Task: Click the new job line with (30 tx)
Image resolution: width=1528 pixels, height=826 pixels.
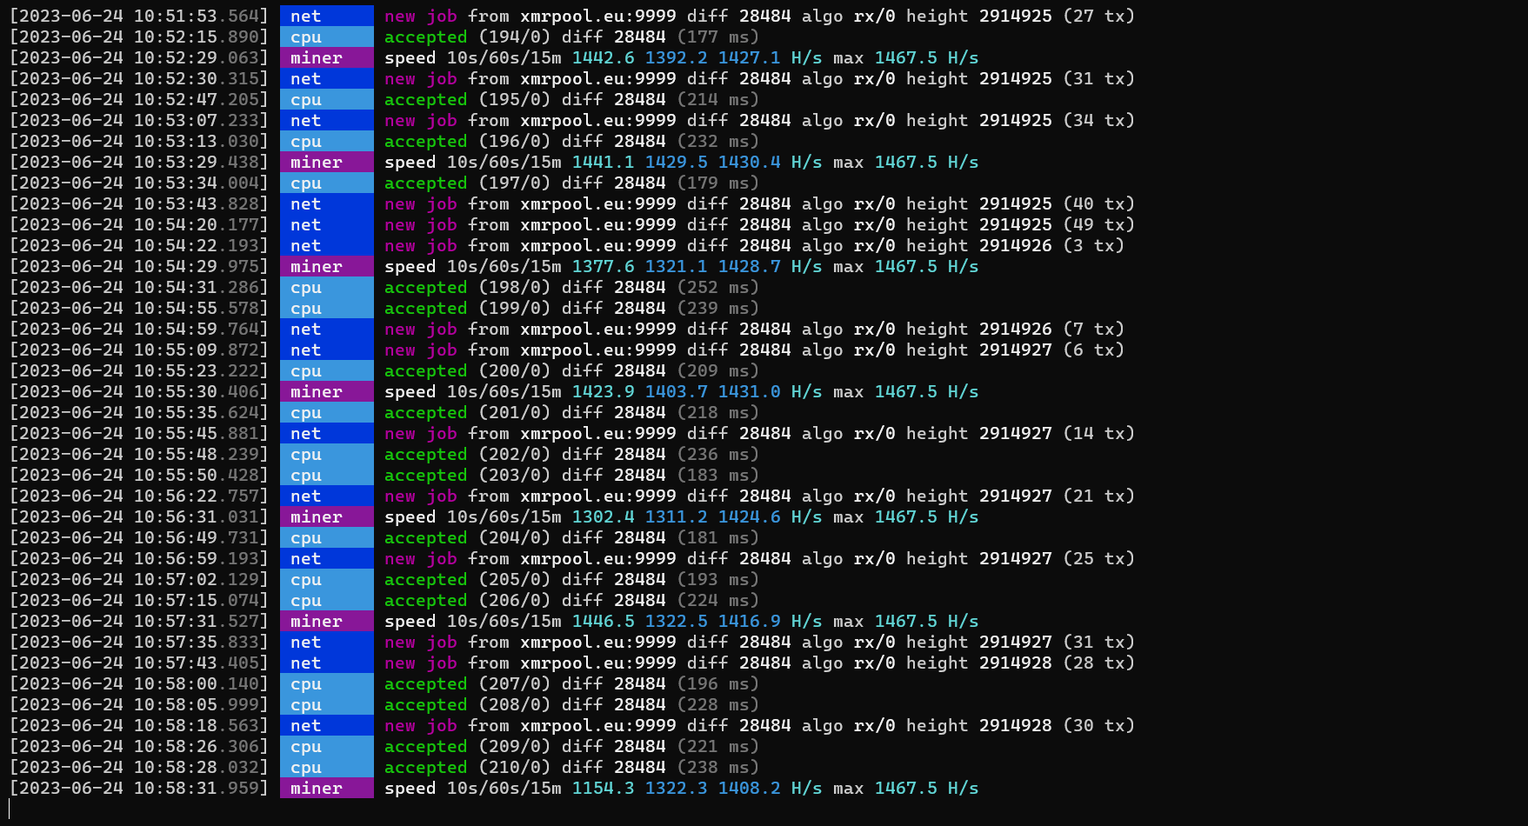Action: [x=759, y=725]
